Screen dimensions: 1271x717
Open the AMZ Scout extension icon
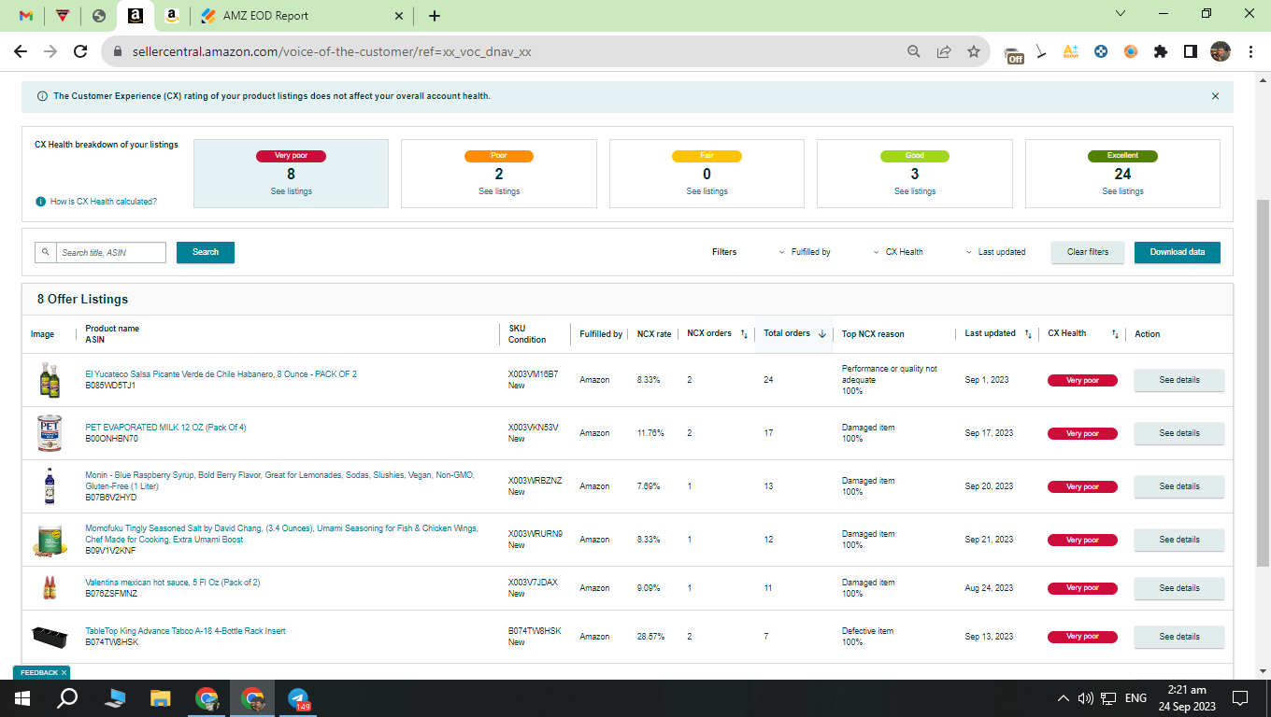pyautogui.click(x=1071, y=52)
